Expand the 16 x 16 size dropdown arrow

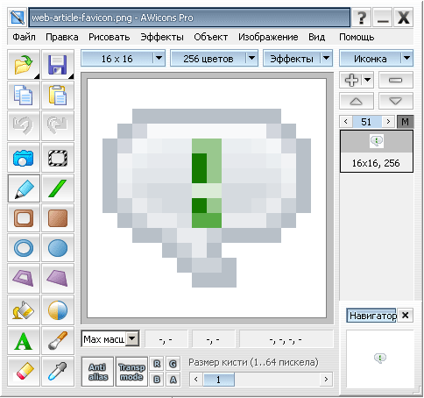[159, 58]
